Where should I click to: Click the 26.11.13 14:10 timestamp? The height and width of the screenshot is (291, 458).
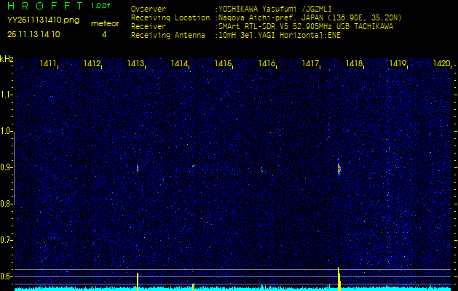pyautogui.click(x=33, y=34)
